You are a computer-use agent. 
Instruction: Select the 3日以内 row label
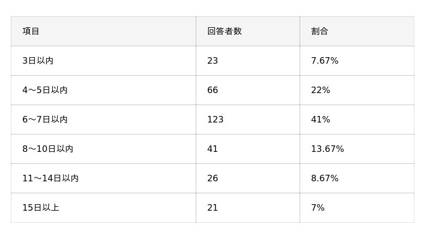(38, 61)
